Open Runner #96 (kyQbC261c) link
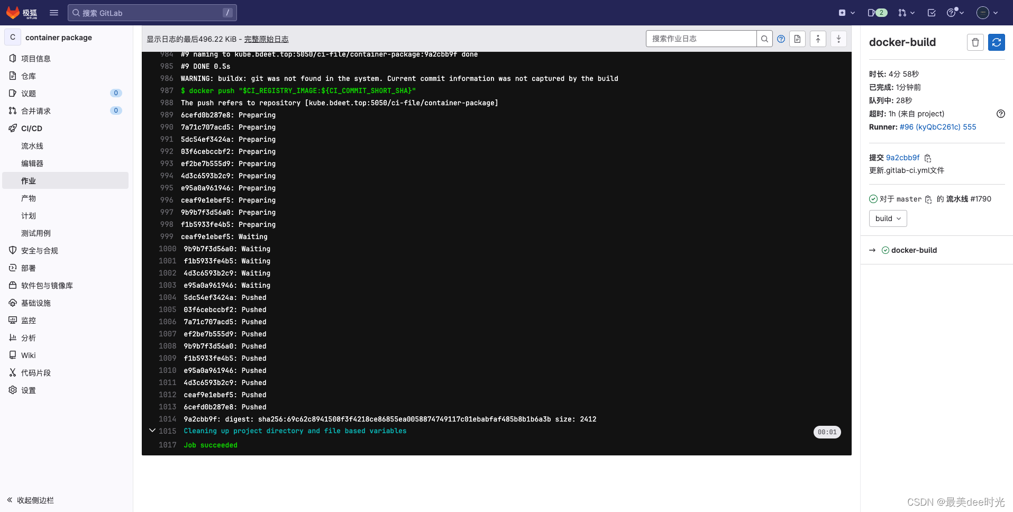 point(938,127)
